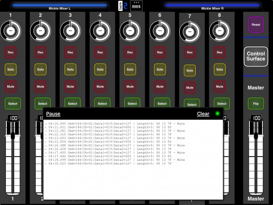The width and height of the screenshot is (273, 205).
Task: Mute channel 6
Action: pos(160,87)
